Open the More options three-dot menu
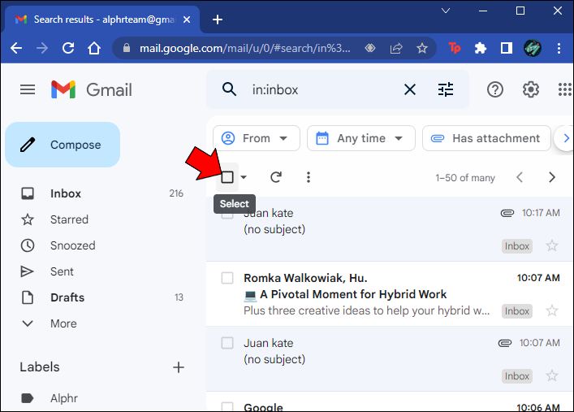574x412 pixels. pos(308,177)
